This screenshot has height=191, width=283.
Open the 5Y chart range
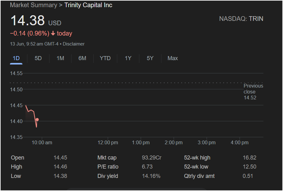pyautogui.click(x=150, y=58)
